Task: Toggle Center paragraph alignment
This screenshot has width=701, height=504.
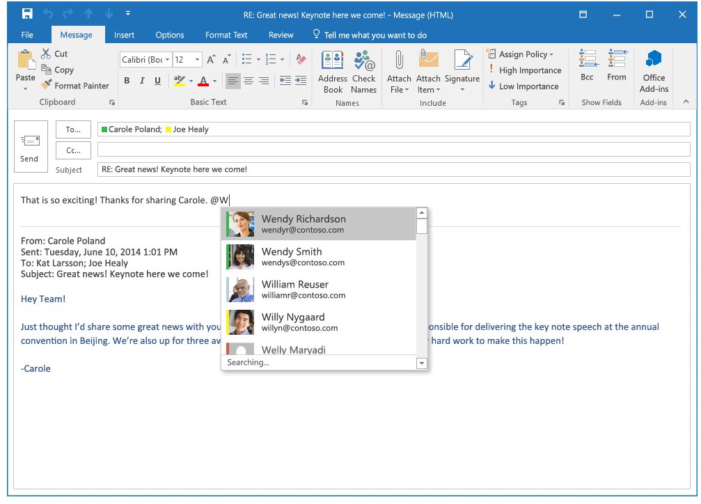Action: click(249, 81)
